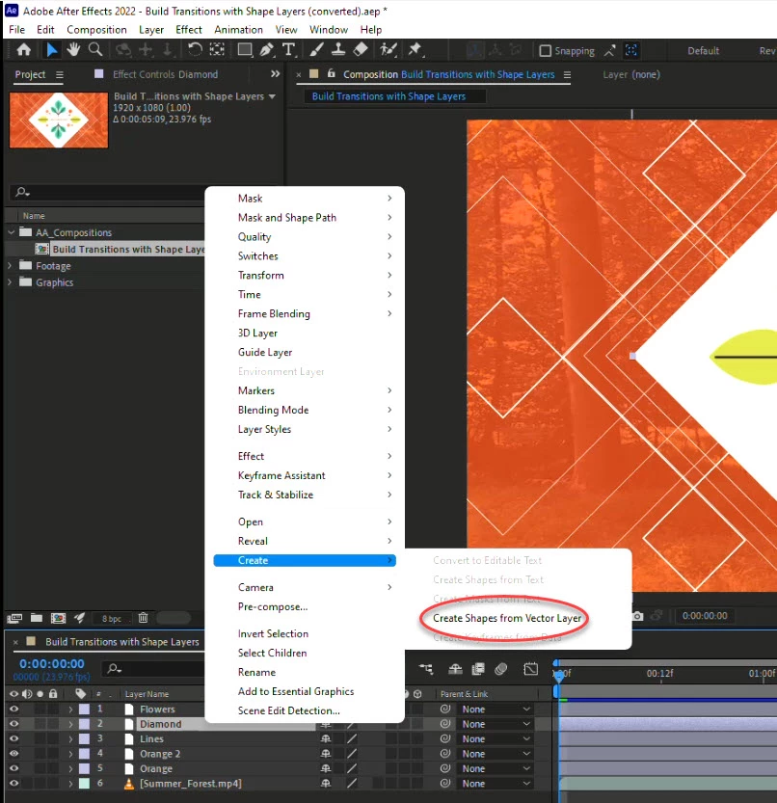The width and height of the screenshot is (777, 803).
Task: Select Default workspace
Action: [x=703, y=51]
